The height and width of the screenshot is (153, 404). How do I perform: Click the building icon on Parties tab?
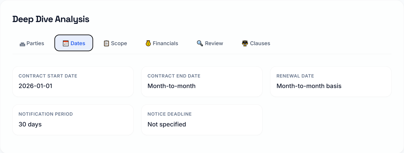(x=22, y=43)
